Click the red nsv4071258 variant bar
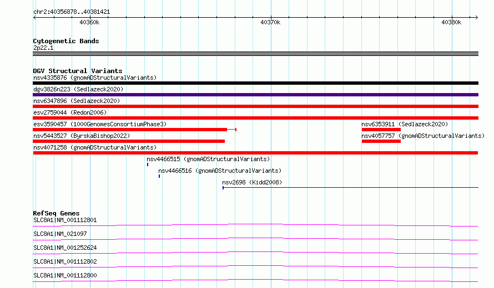The height and width of the screenshot is (288, 494). coord(255,153)
